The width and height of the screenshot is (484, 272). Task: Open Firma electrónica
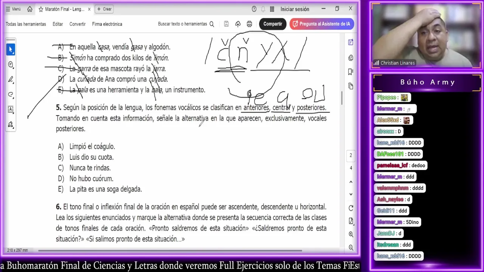pos(107,24)
